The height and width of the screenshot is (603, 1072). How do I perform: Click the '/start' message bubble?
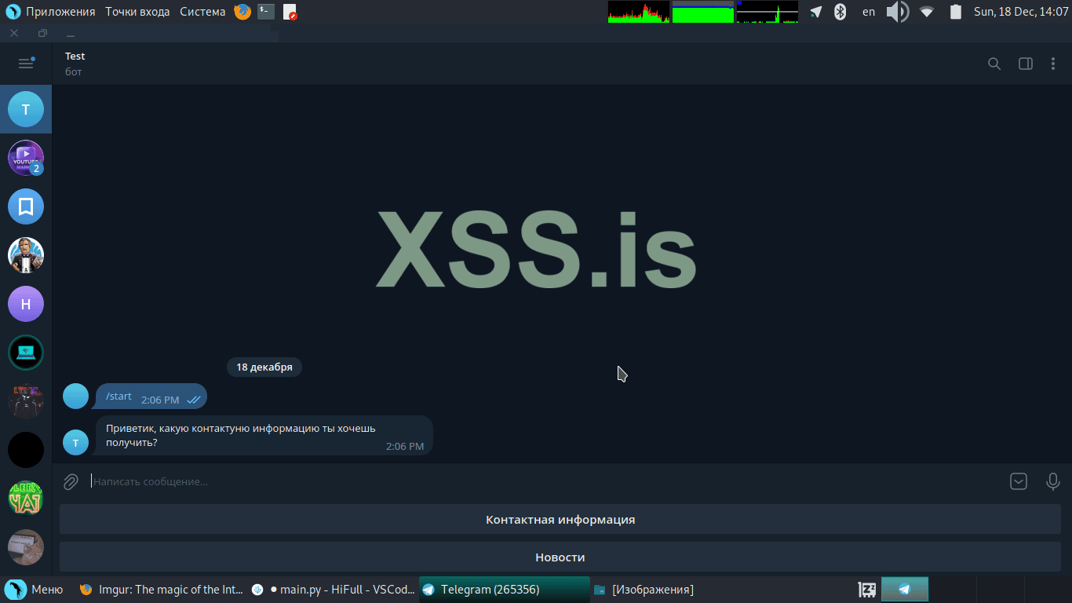pos(151,397)
